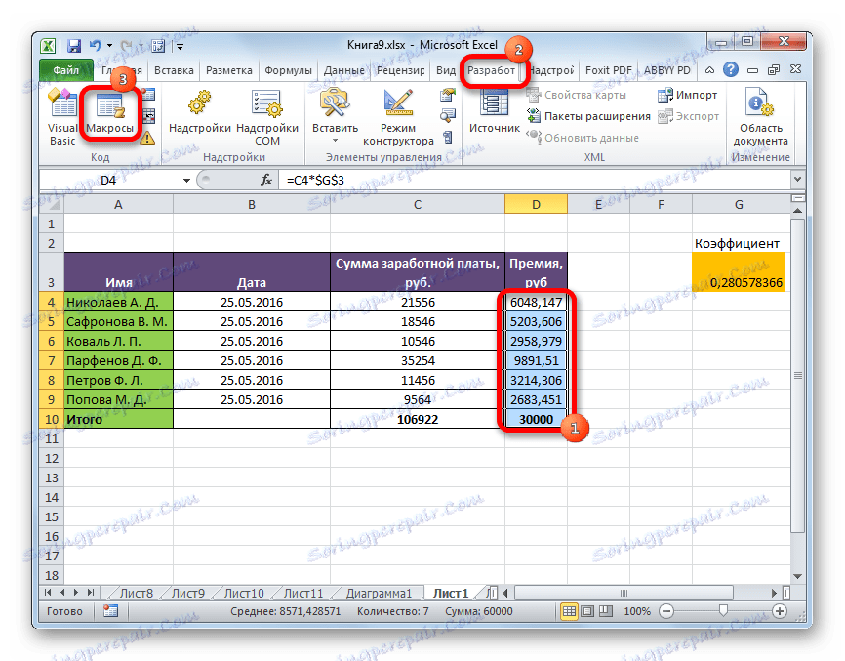Go to last sheet tab arrow

pyautogui.click(x=91, y=593)
